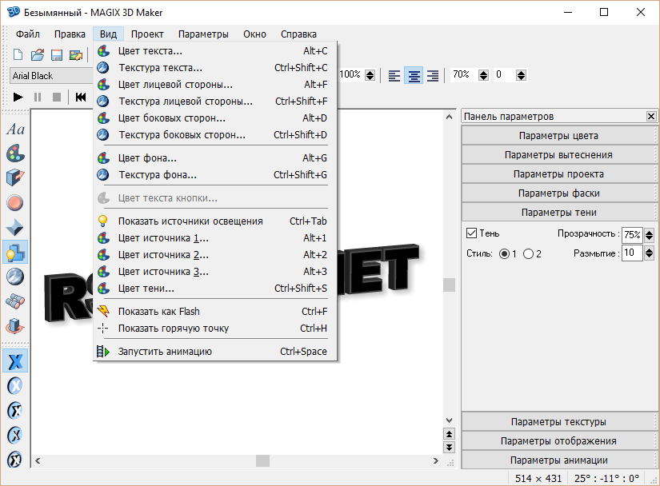
Task: Select the extrusion cube tool
Action: pos(15,177)
